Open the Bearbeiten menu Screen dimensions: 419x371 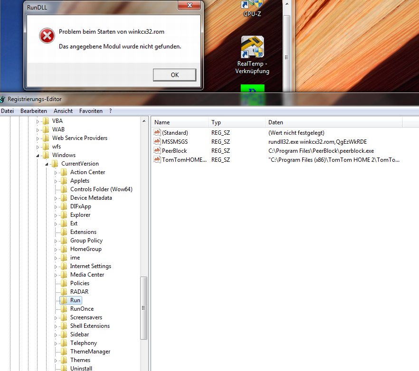[x=33, y=111]
